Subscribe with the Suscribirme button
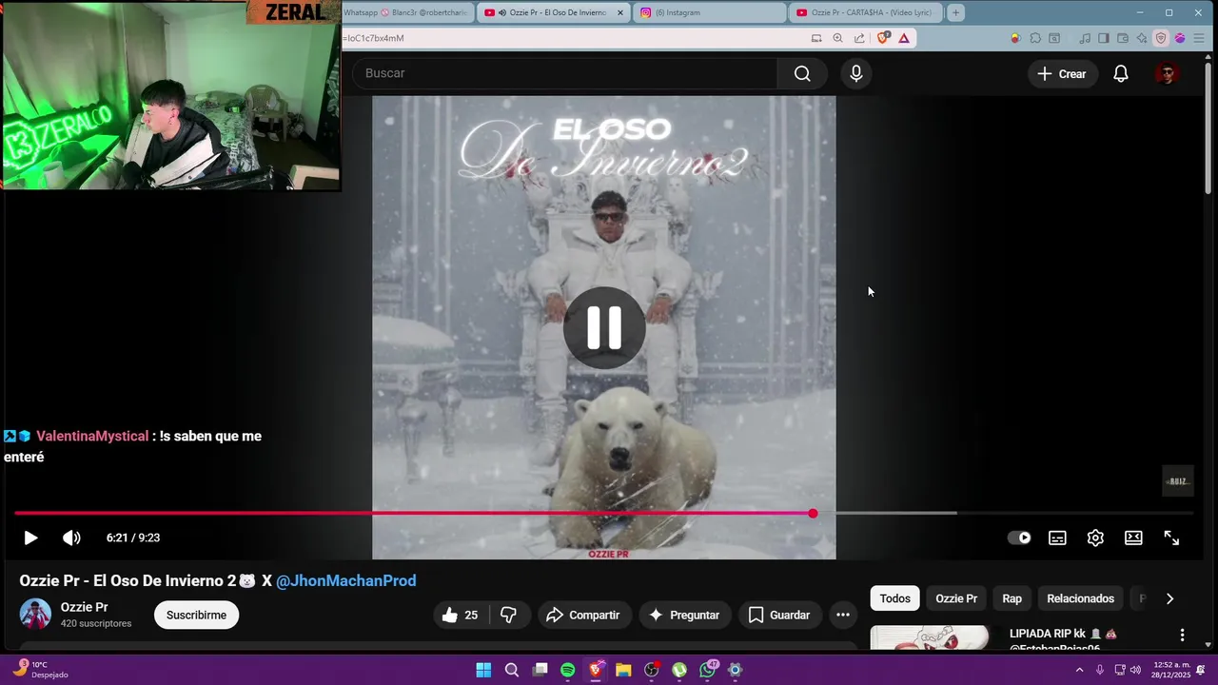The width and height of the screenshot is (1218, 685). tap(196, 616)
